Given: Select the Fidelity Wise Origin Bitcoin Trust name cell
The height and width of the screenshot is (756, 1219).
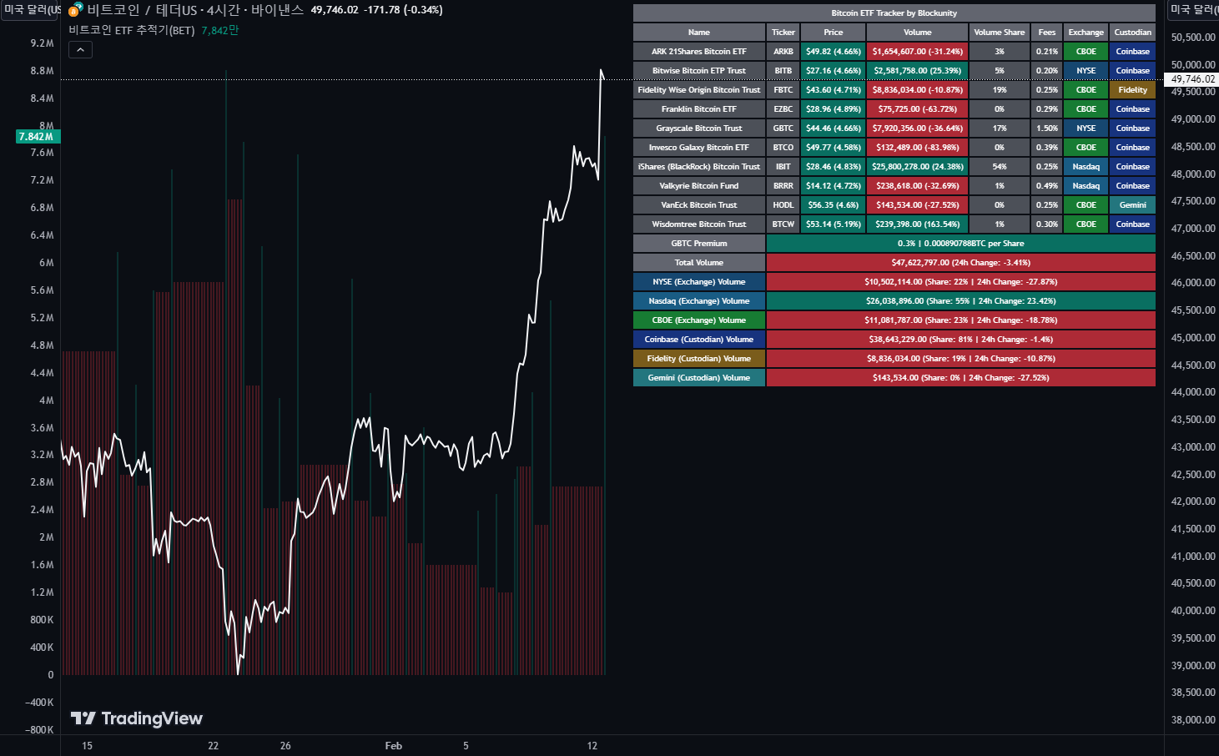Looking at the screenshot, I should [x=699, y=90].
